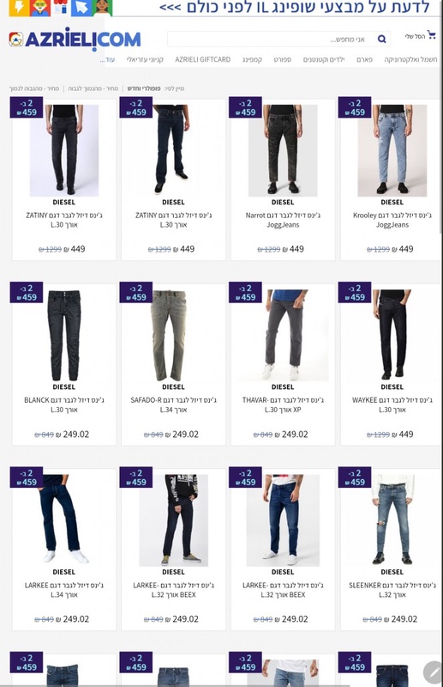
Task: Sort by price low to high
Action: pyautogui.click(x=93, y=88)
